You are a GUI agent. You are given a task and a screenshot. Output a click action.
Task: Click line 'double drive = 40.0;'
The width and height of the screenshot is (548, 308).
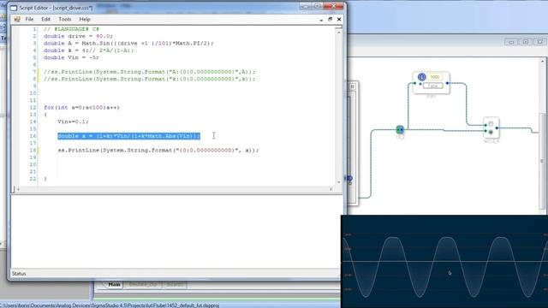[x=78, y=36]
